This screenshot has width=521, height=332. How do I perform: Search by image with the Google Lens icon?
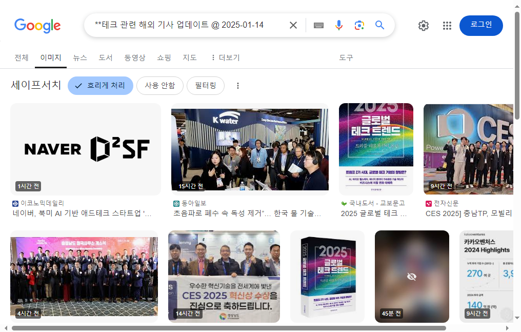coord(359,25)
